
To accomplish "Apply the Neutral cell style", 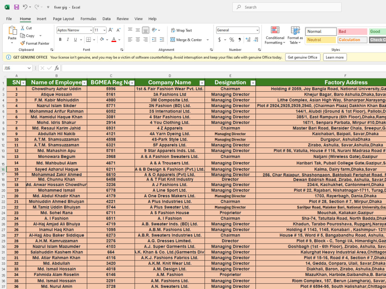I will tap(321, 40).
